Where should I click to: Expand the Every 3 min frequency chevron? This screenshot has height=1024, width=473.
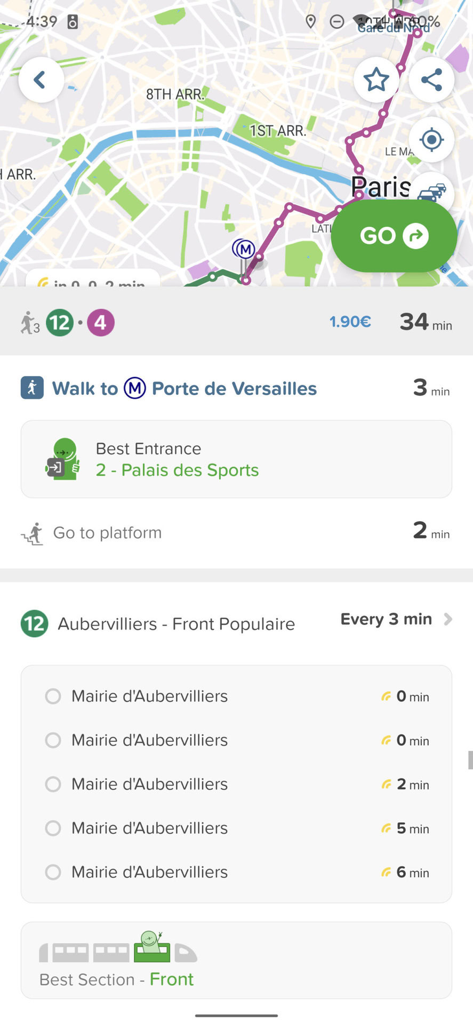[x=448, y=619]
